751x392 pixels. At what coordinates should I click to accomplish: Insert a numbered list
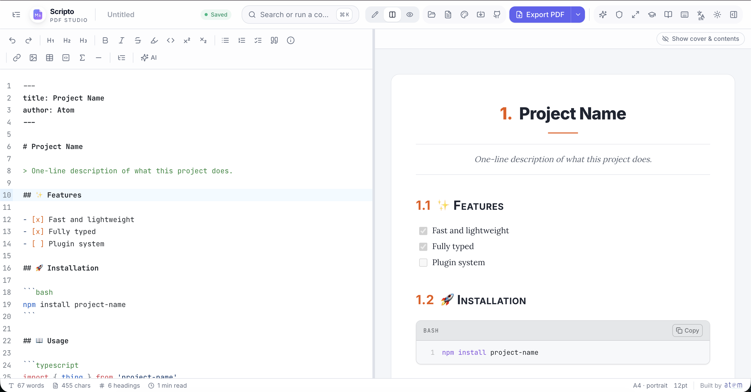pyautogui.click(x=242, y=41)
